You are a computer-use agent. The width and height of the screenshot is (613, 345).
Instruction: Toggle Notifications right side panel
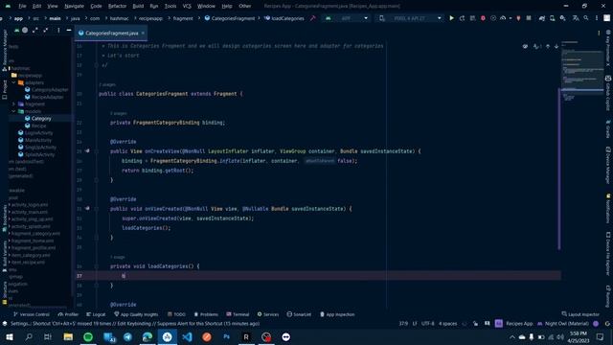click(608, 209)
